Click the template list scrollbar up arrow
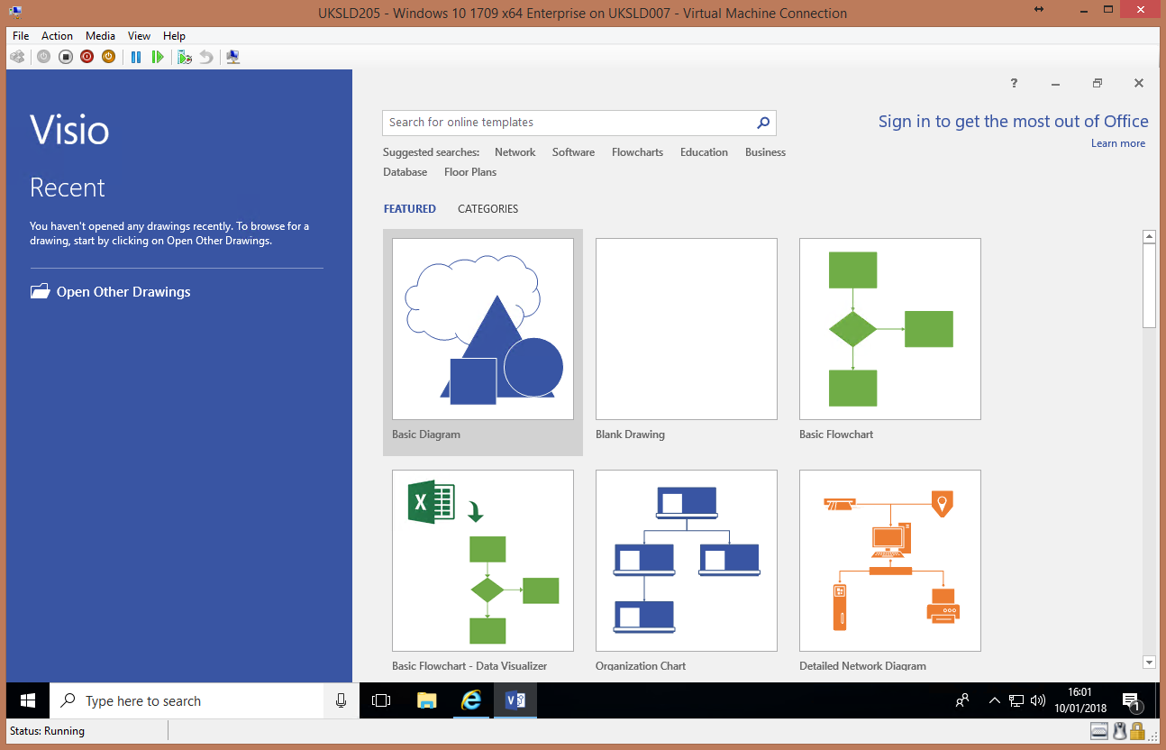The width and height of the screenshot is (1166, 750). (x=1149, y=236)
